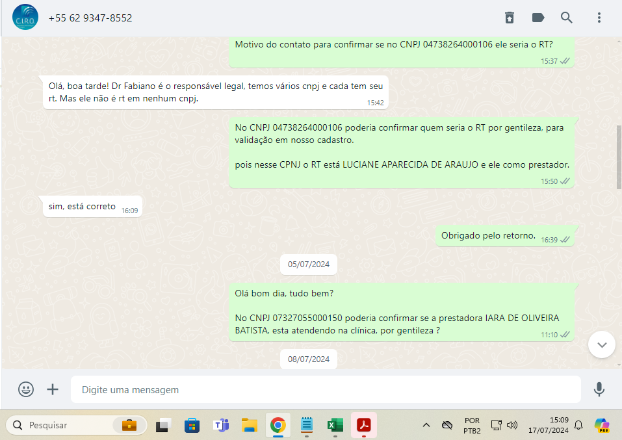Image resolution: width=622 pixels, height=440 pixels.
Task: Click read receipt checkmarks on 11:10 message
Action: [565, 335]
